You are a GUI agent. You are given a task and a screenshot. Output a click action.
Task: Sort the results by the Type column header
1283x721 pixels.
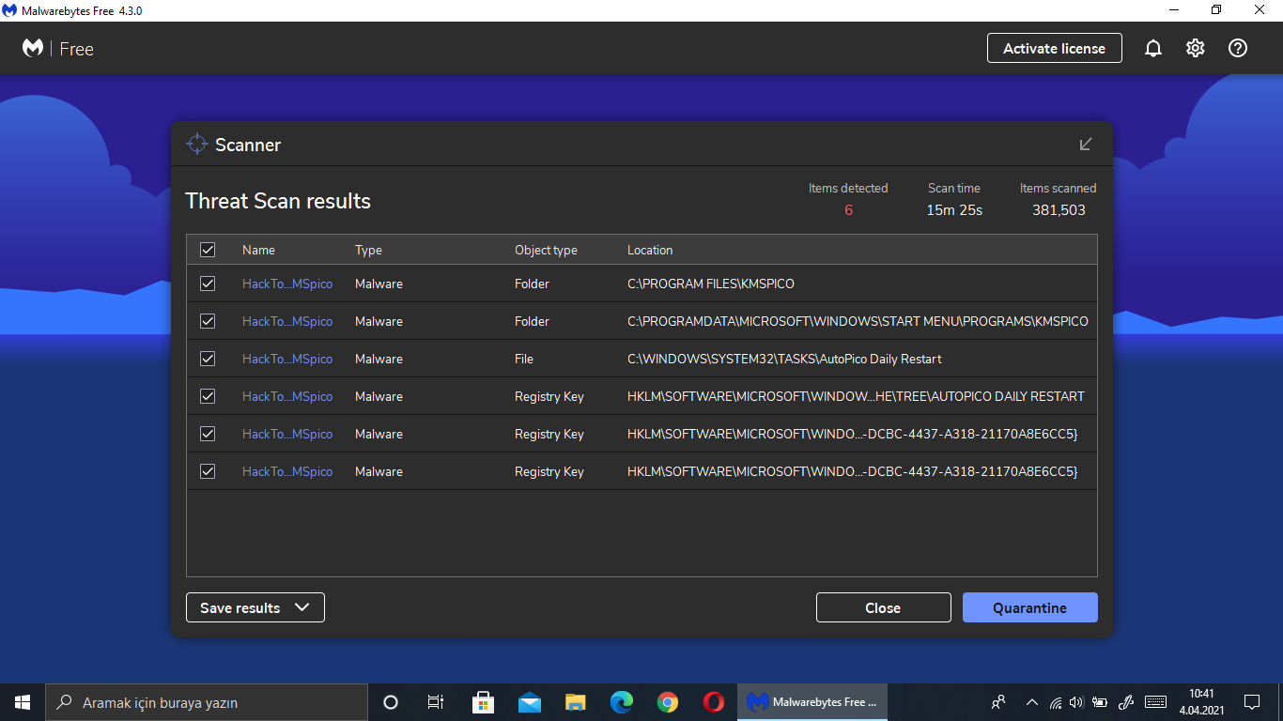tap(368, 250)
